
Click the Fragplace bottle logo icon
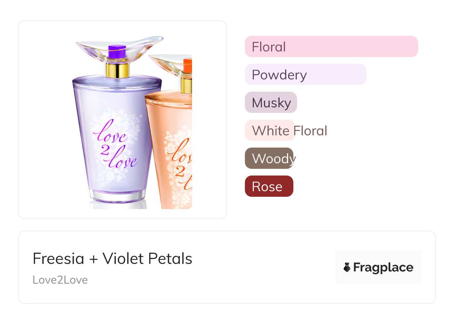tap(347, 267)
